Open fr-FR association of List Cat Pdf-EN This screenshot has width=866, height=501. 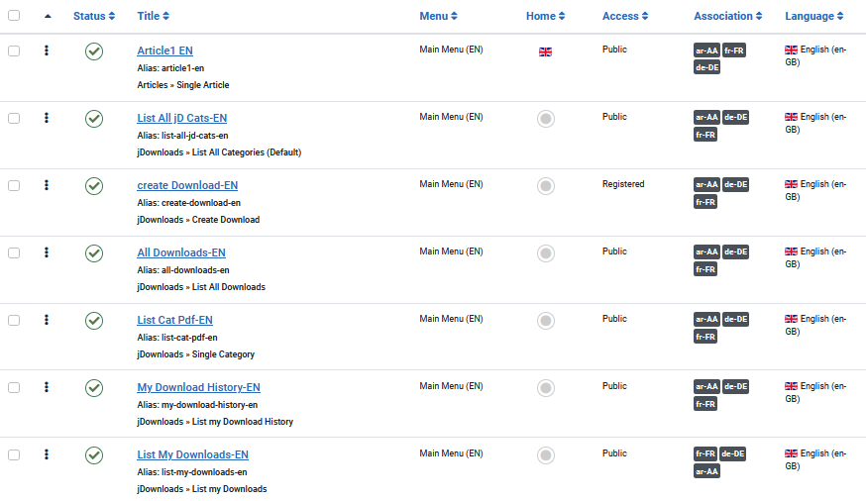(705, 337)
